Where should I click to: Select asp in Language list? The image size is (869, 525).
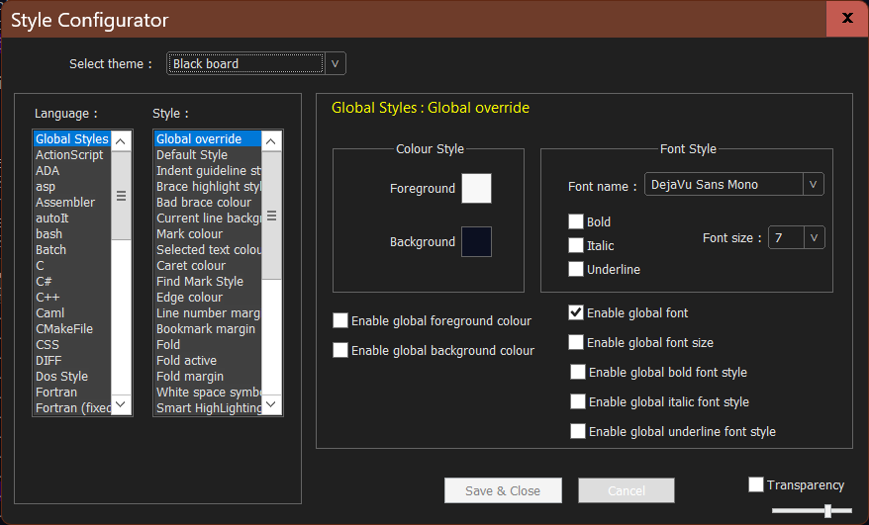[x=72, y=187]
